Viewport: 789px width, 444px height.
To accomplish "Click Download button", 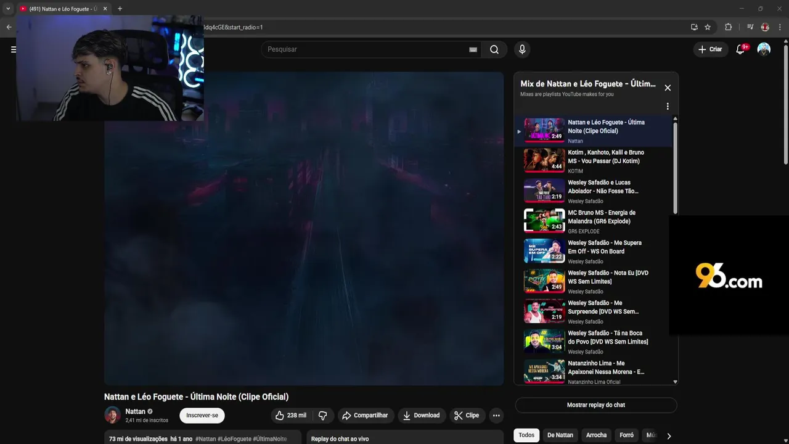I will (x=421, y=415).
